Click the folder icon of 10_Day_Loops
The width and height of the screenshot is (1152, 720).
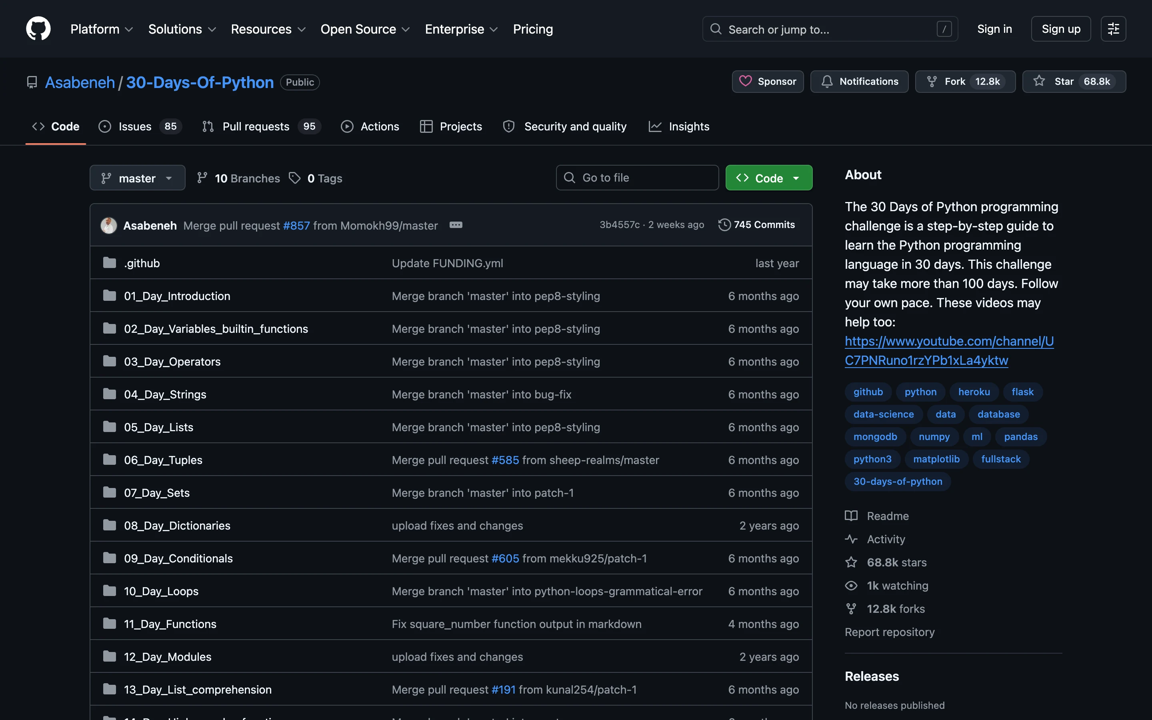110,590
